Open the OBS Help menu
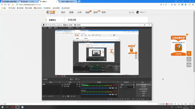Screen dimensions: 195x109 pyautogui.click(x=83, y=28)
